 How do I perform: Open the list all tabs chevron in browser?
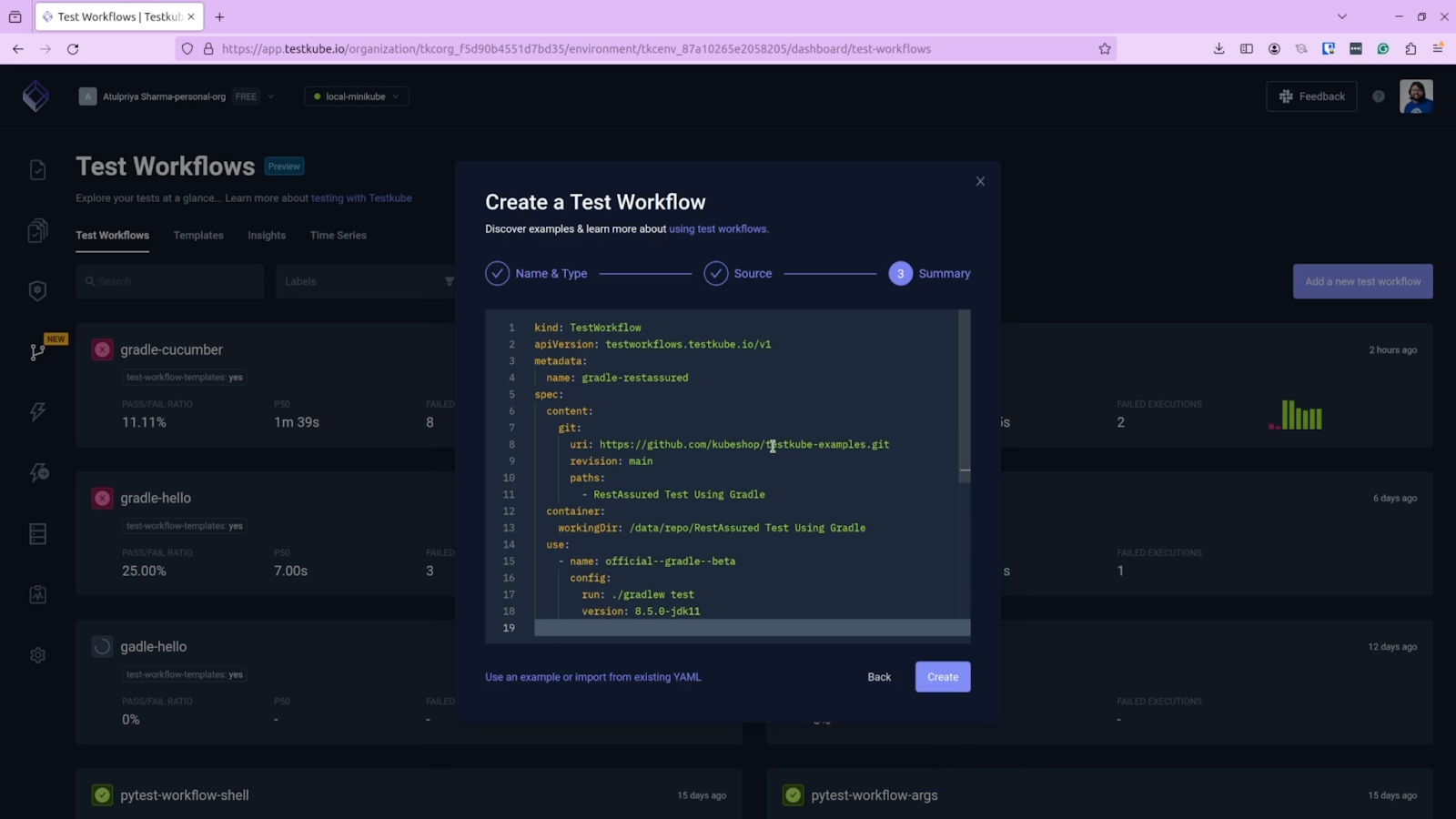(1341, 16)
